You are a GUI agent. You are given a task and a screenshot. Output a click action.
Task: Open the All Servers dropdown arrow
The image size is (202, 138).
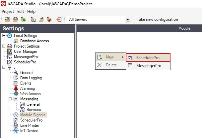(x=128, y=19)
